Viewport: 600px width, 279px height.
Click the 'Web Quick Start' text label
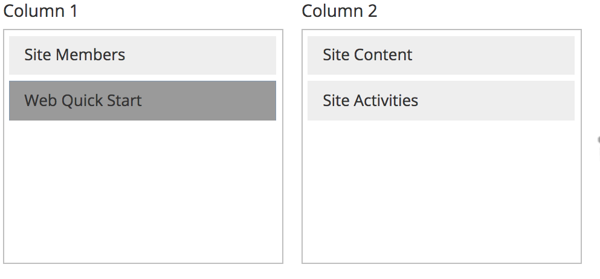pyautogui.click(x=83, y=101)
